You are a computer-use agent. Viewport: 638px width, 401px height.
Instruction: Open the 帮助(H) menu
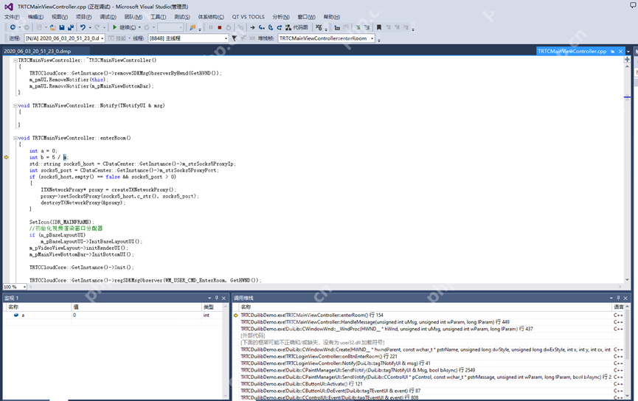tap(332, 17)
